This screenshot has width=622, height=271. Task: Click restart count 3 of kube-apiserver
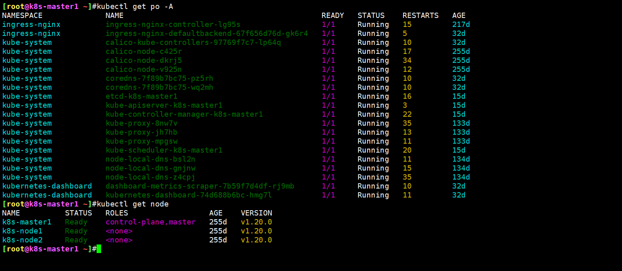tap(405, 105)
